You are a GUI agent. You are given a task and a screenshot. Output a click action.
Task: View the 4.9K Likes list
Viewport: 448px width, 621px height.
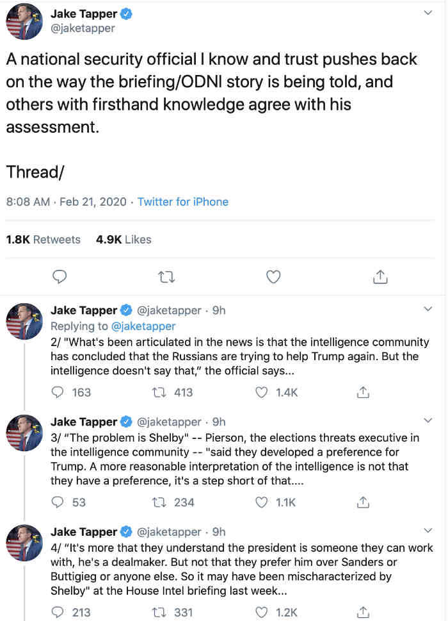124,240
